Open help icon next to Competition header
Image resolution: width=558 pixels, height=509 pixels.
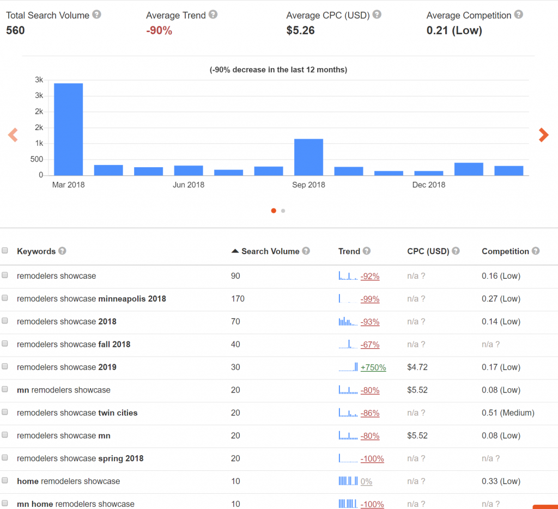point(536,251)
